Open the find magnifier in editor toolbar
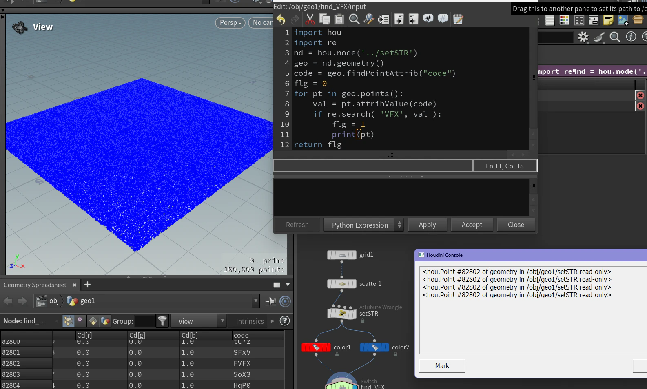647x389 pixels. click(x=354, y=19)
